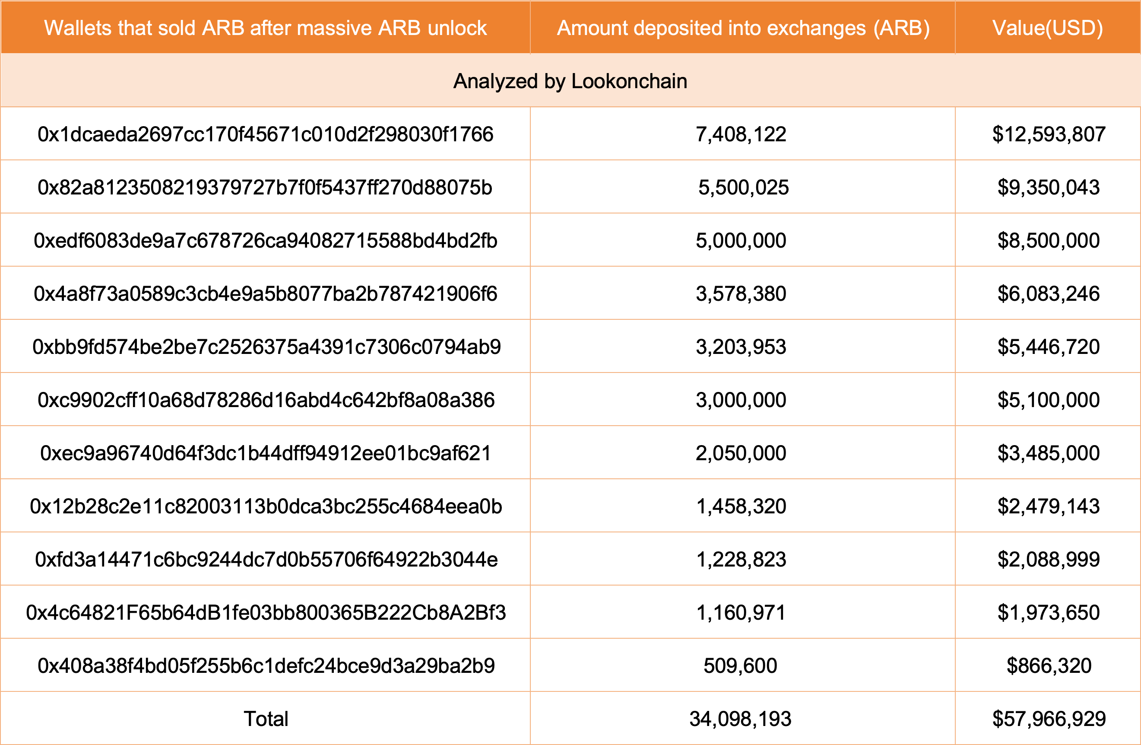Select the wallet address beginning 0xc9902cff10a
The image size is (1141, 745).
pos(266,400)
